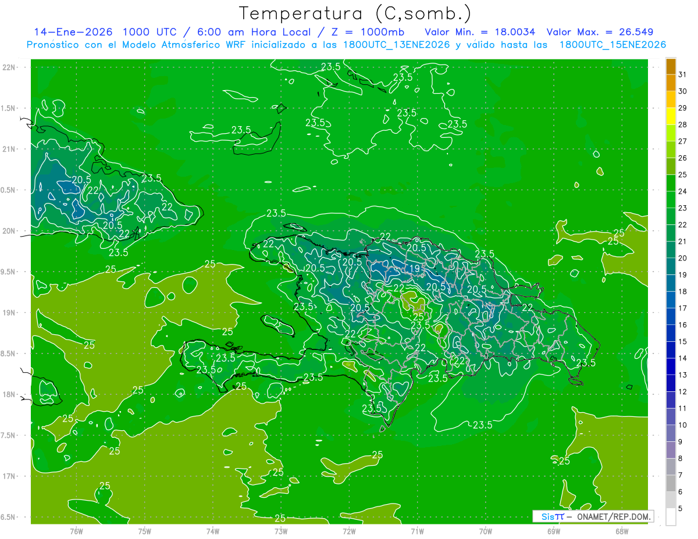698x539 pixels.
Task: Click the '74W' longitude axis label
Action: (212, 531)
